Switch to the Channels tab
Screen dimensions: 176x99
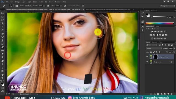[154, 42]
